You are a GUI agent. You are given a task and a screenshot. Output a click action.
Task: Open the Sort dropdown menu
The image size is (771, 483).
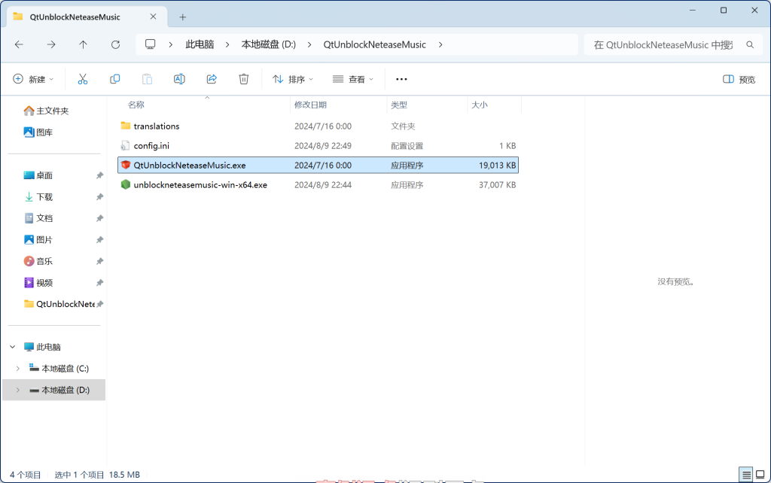[293, 79]
